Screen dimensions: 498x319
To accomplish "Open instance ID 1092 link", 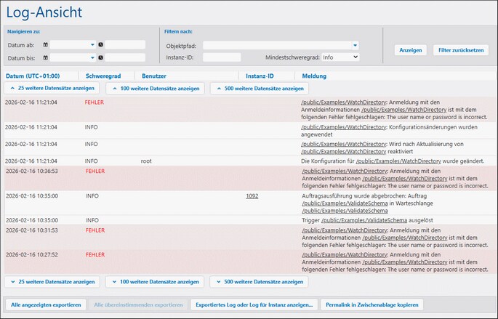I will pos(252,196).
